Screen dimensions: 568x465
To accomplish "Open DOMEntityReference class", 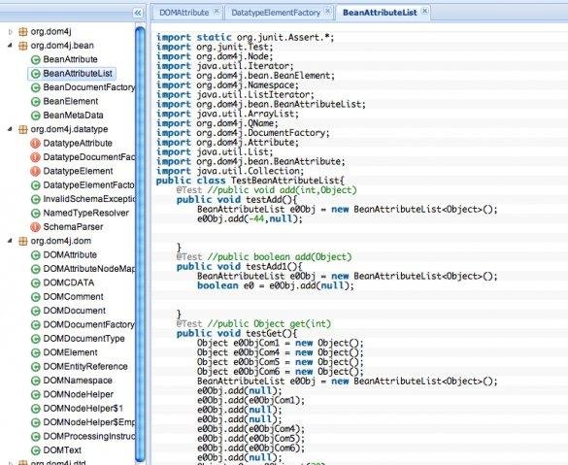I will tap(85, 367).
